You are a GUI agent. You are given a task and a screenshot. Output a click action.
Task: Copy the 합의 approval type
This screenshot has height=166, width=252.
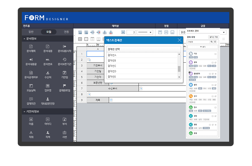(x=215, y=85)
